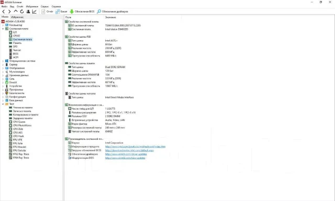Image resolution: width=335 pixels, height=201 pixels.
Task: Open the Файл menu
Action: point(4,6)
